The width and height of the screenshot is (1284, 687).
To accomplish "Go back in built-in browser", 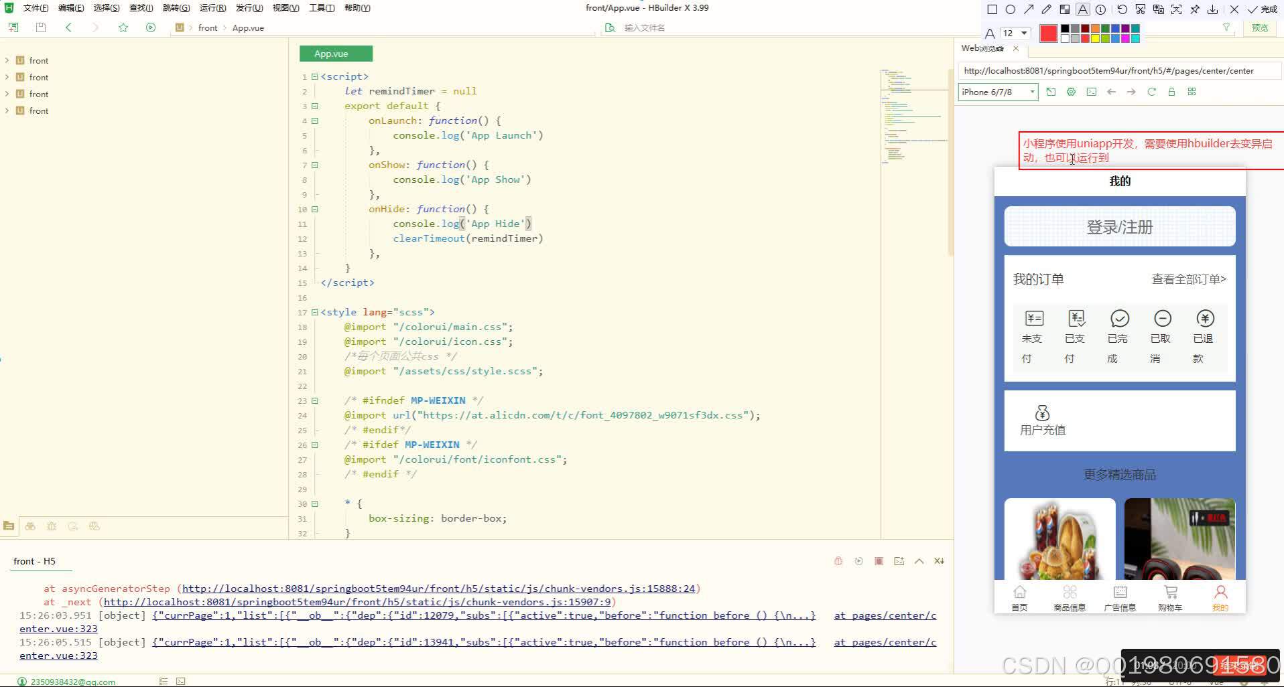I will pyautogui.click(x=1111, y=92).
